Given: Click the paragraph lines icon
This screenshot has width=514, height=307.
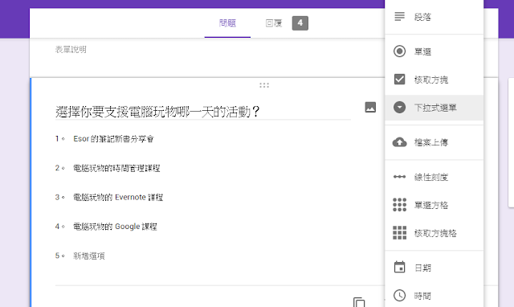Looking at the screenshot, I should pyautogui.click(x=400, y=16).
